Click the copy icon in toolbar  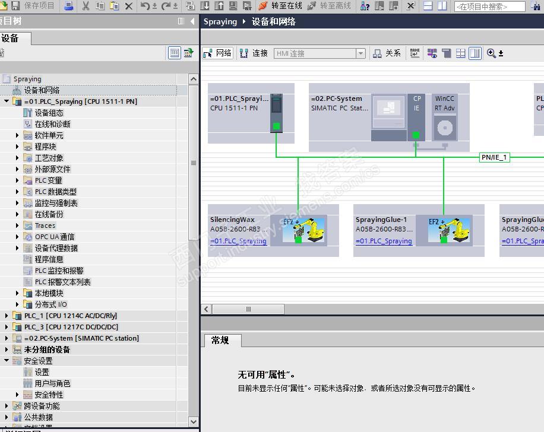point(100,6)
